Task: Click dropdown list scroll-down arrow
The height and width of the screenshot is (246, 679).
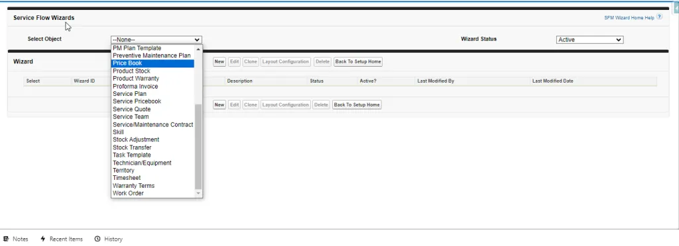Action: [198, 193]
